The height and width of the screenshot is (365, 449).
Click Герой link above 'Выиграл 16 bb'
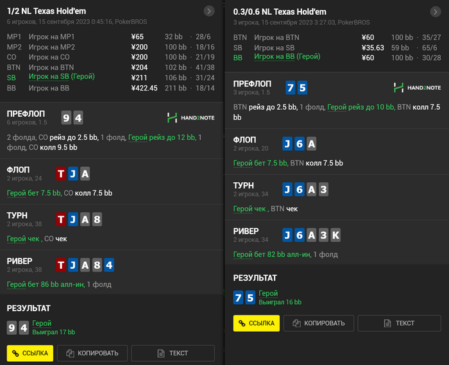[268, 293]
